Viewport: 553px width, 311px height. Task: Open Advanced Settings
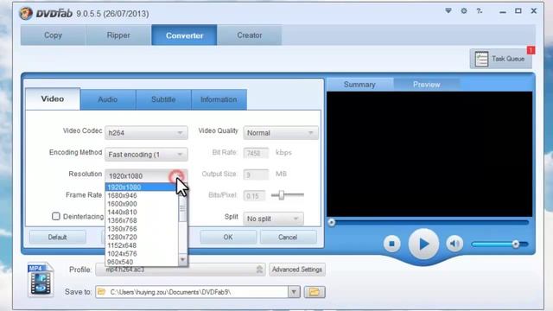297,270
